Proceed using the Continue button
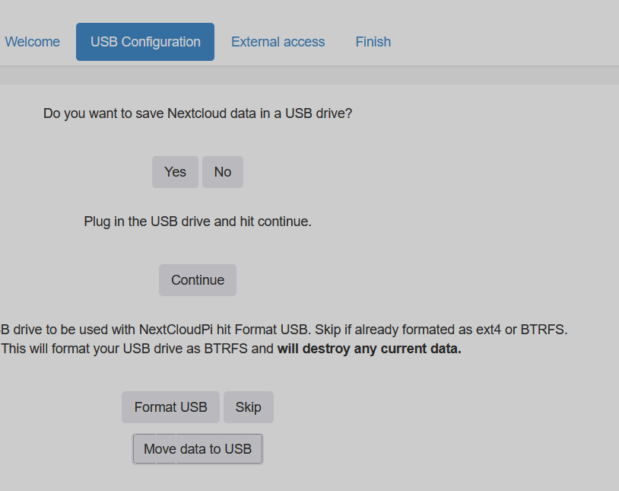Viewport: 619px width, 491px height. pyautogui.click(x=197, y=280)
